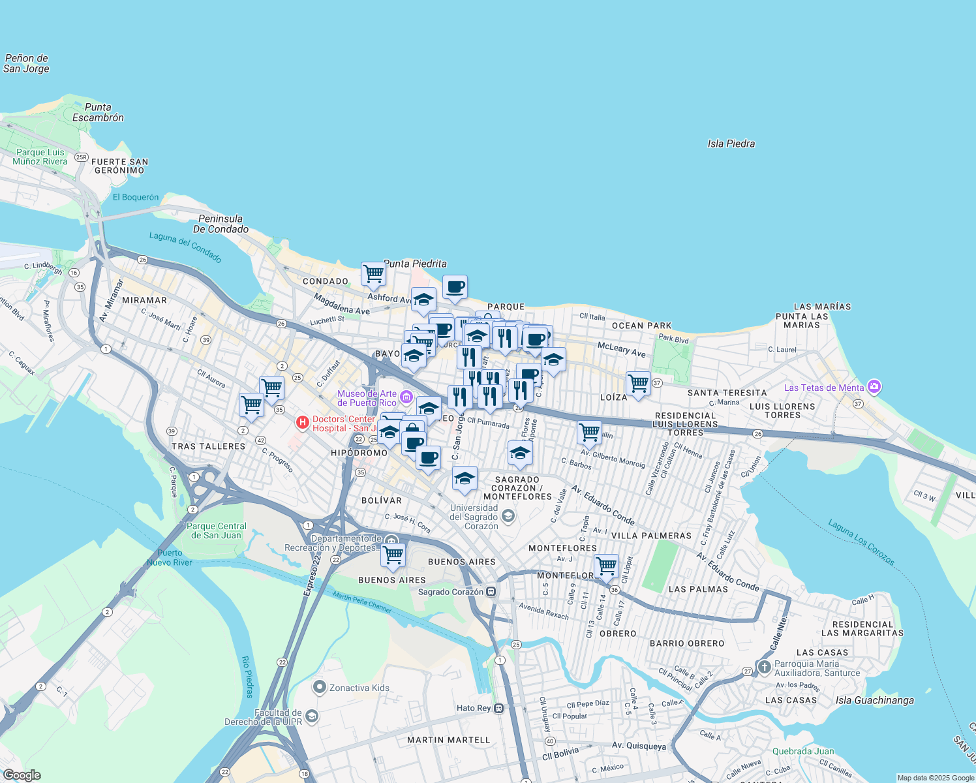The image size is (976, 783).
Task: Open a restaurant marker near McLeary Ave
Action: pos(504,336)
